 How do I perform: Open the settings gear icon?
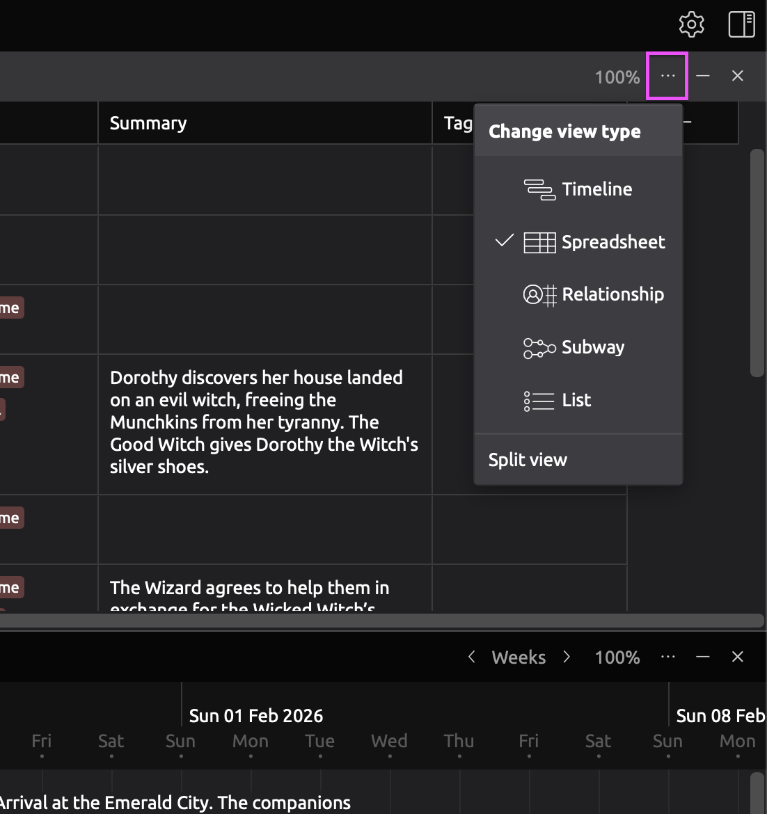click(691, 24)
